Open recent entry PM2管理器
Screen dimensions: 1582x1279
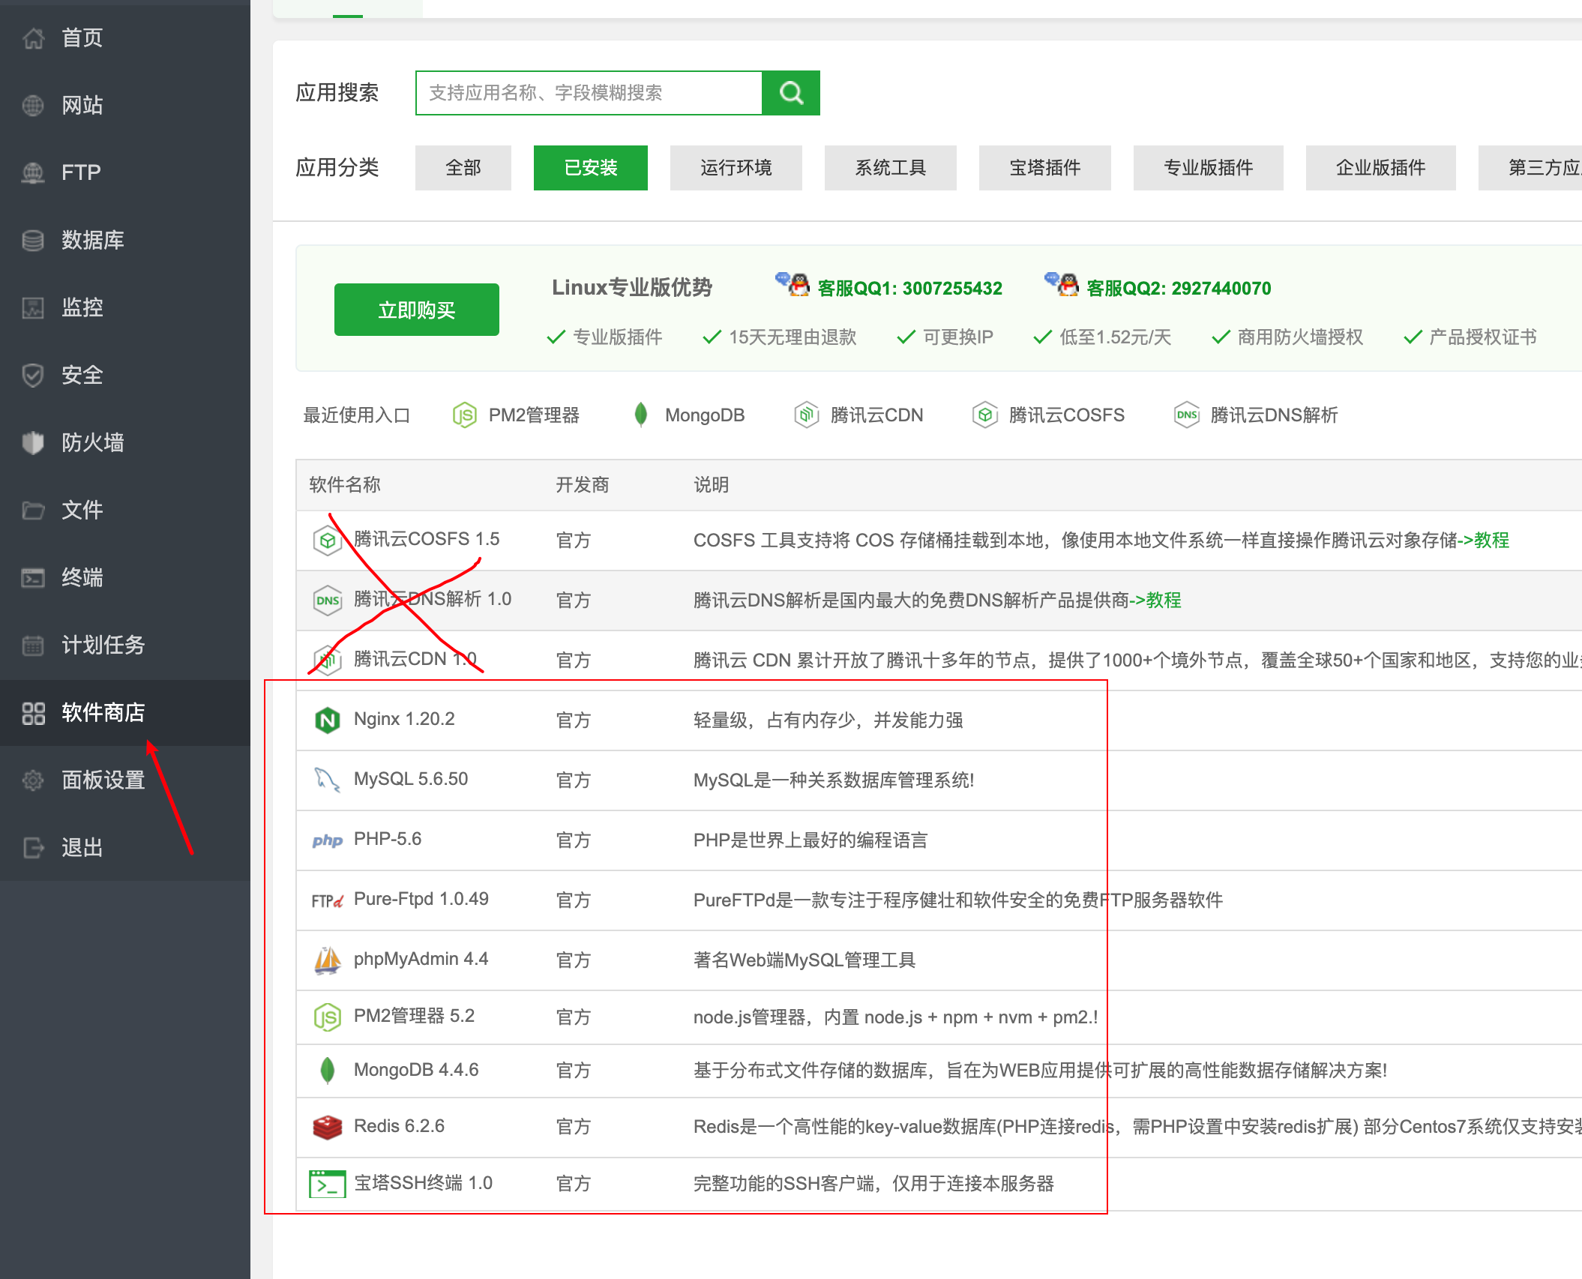coord(517,415)
